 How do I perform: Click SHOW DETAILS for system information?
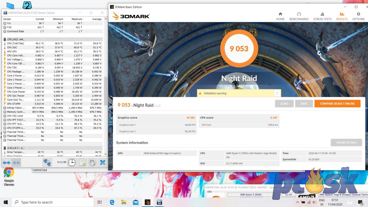coord(346,143)
